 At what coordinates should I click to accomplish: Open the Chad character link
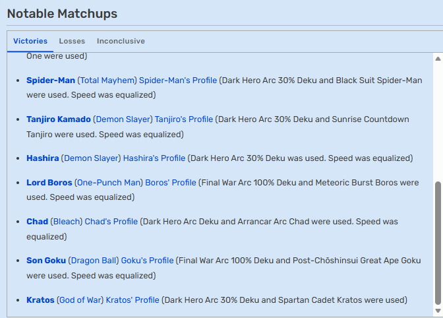coord(38,222)
